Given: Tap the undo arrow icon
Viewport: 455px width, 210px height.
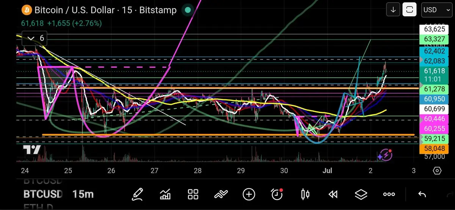Looking at the screenshot, I should tap(422, 194).
